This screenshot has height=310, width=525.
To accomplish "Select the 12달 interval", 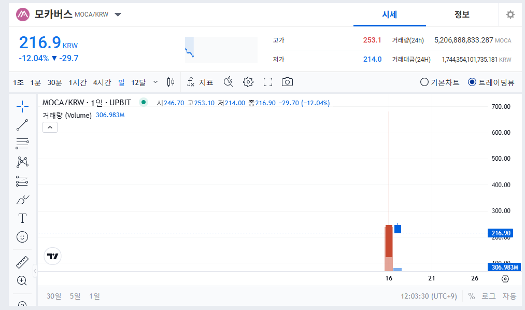I will pos(138,82).
